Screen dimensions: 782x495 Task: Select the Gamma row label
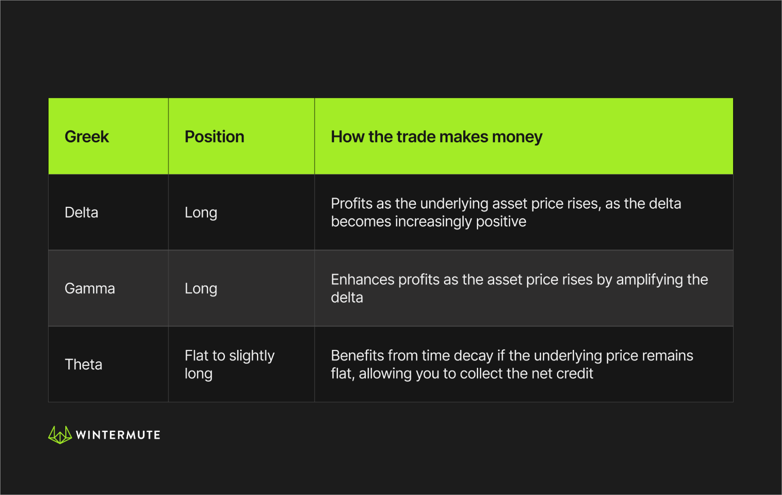pyautogui.click(x=90, y=289)
